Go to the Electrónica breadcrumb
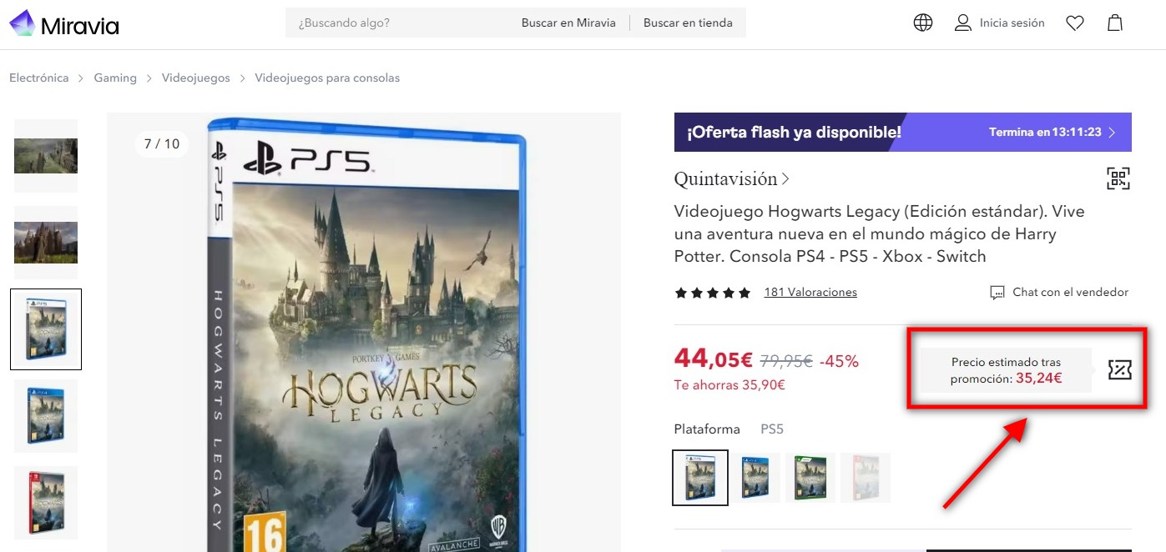Image resolution: width=1166 pixels, height=552 pixels. click(39, 78)
